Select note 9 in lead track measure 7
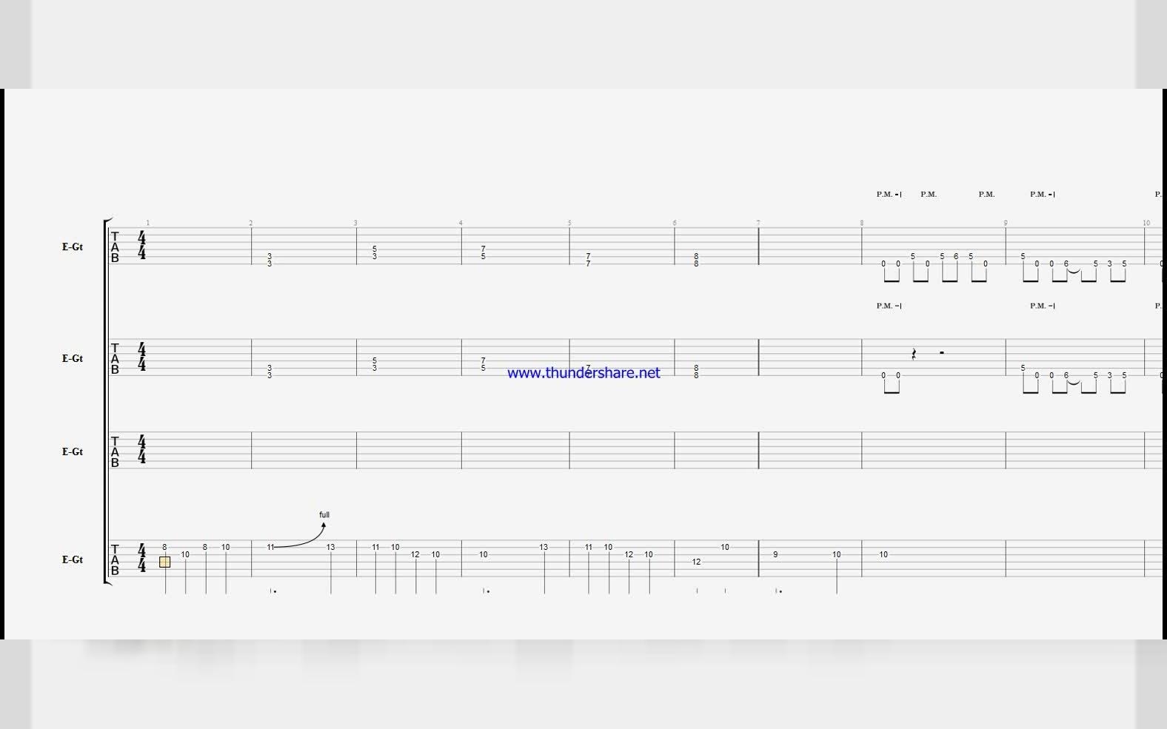The height and width of the screenshot is (729, 1167). tap(775, 554)
